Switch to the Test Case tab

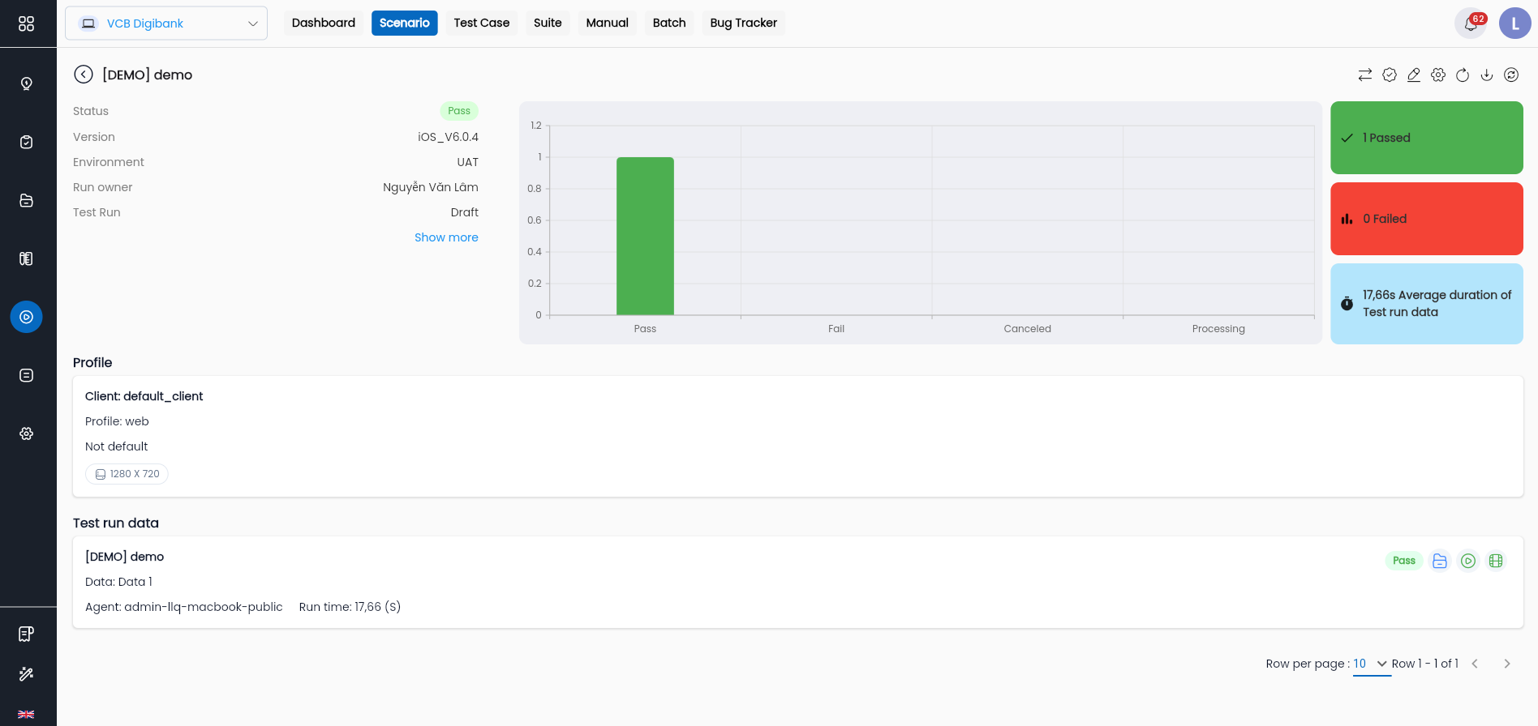point(482,23)
